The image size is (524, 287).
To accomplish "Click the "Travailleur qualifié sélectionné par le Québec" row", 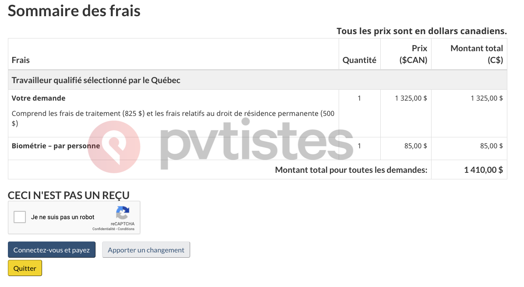I will [96, 80].
